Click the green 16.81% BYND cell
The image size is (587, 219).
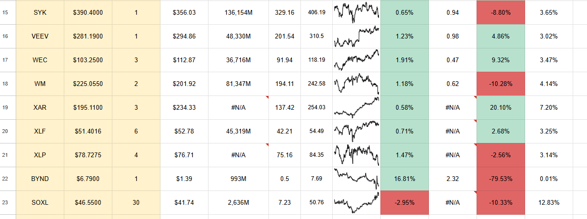point(405,179)
